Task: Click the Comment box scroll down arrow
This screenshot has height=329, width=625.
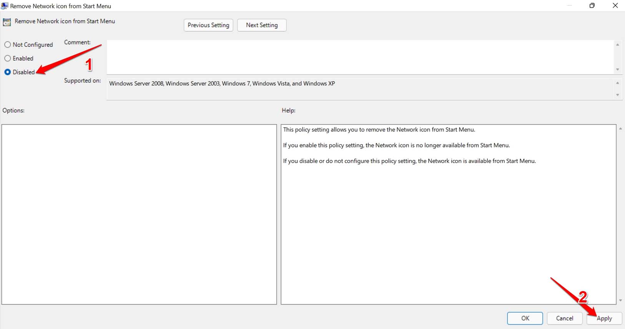Action: tap(618, 70)
